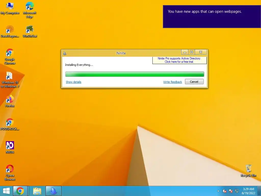The width and height of the screenshot is (261, 196).
Task: Open the Windows Start button
Action: 6,191
